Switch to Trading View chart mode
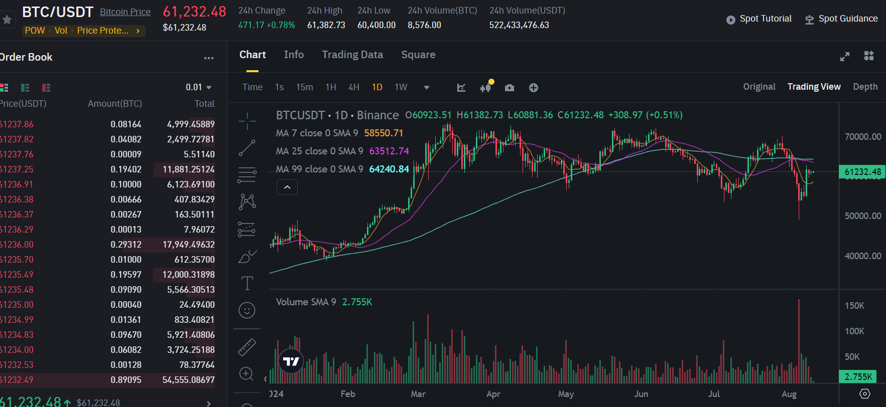886x407 pixels. [x=814, y=87]
